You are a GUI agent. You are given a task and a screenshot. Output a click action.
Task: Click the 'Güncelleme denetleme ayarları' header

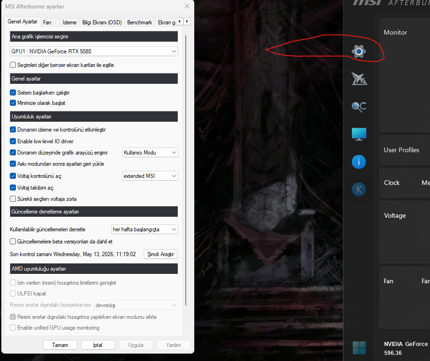[94, 212]
